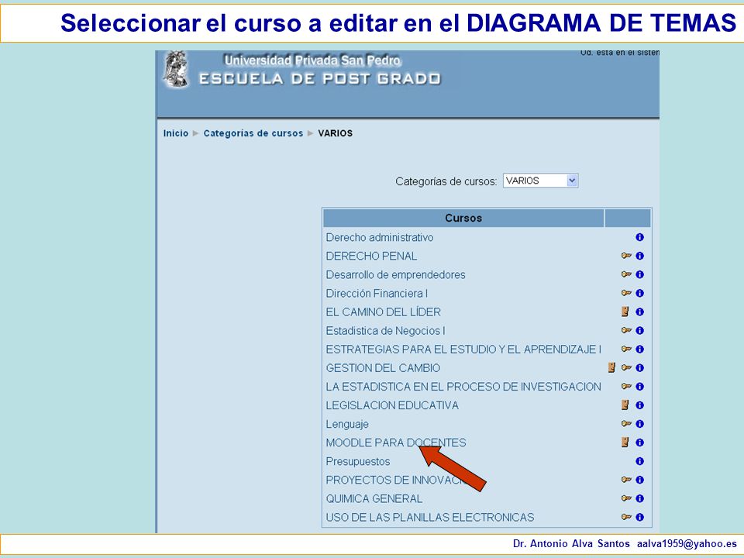
Task: Open LEGISLACION EDUCATIVA course
Action: (392, 405)
